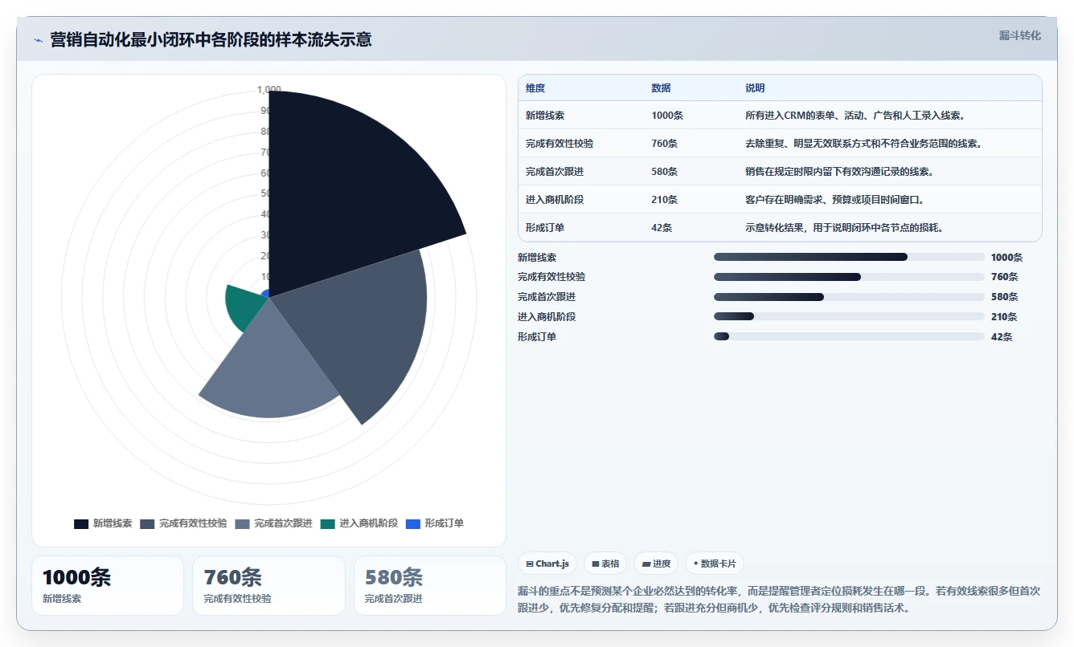Click the lightning icon beside the title
1074x647 pixels.
tap(38, 40)
